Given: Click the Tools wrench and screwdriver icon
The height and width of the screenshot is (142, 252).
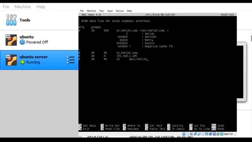Looking at the screenshot, I should click(11, 20).
